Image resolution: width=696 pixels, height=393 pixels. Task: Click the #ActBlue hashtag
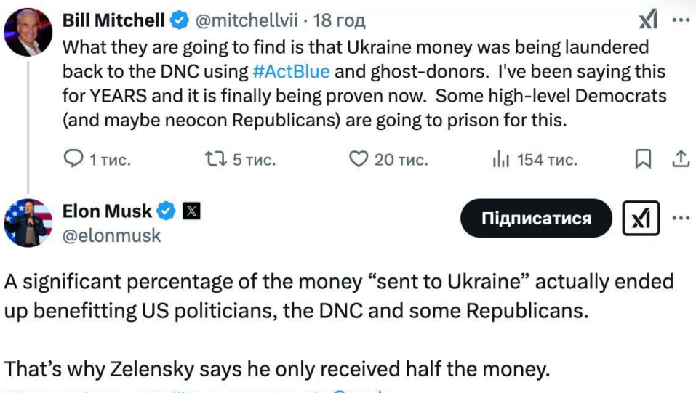[291, 71]
